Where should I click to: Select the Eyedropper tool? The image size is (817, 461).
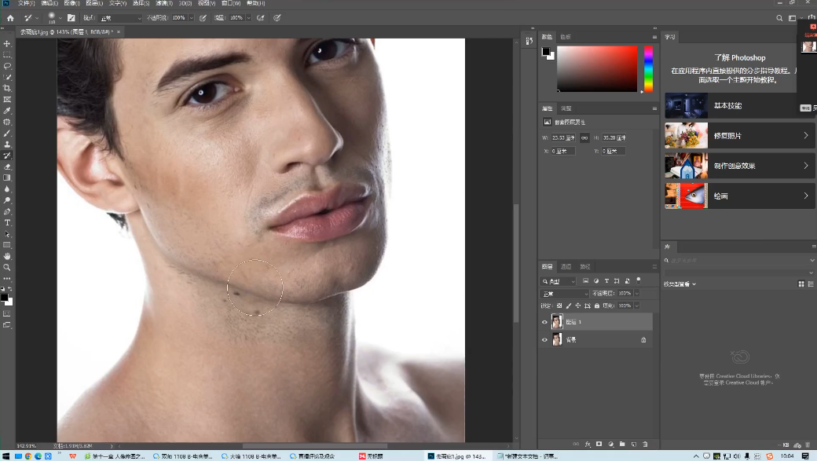click(7, 111)
